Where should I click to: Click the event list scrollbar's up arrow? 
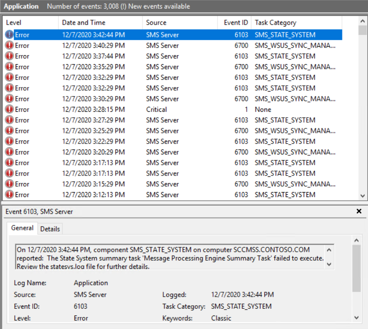point(363,21)
